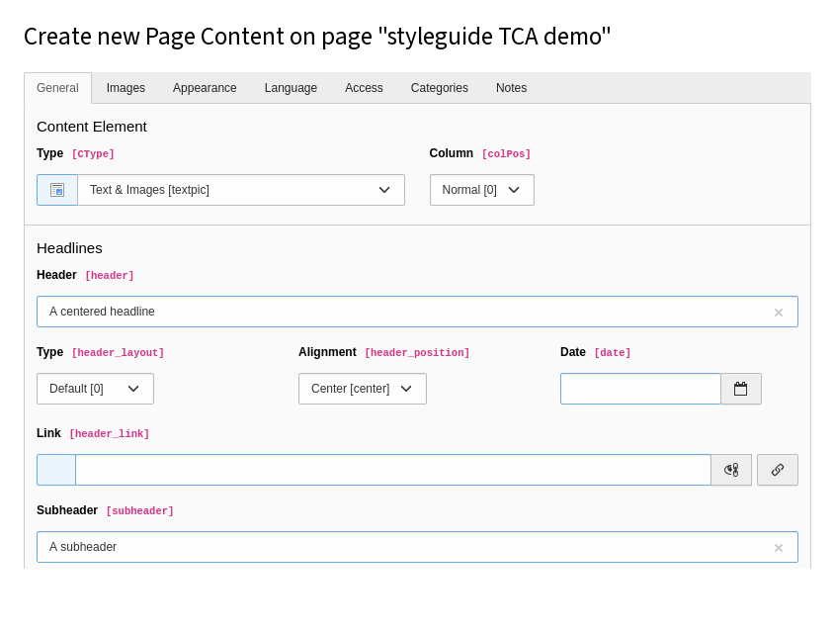
Task: Open Alignment Center dropdown
Action: tap(362, 389)
